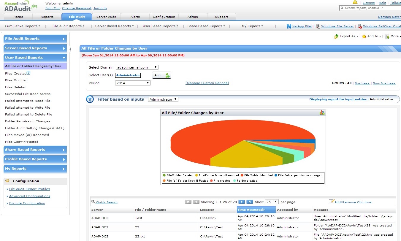Click the Files Created help icon

28,73
